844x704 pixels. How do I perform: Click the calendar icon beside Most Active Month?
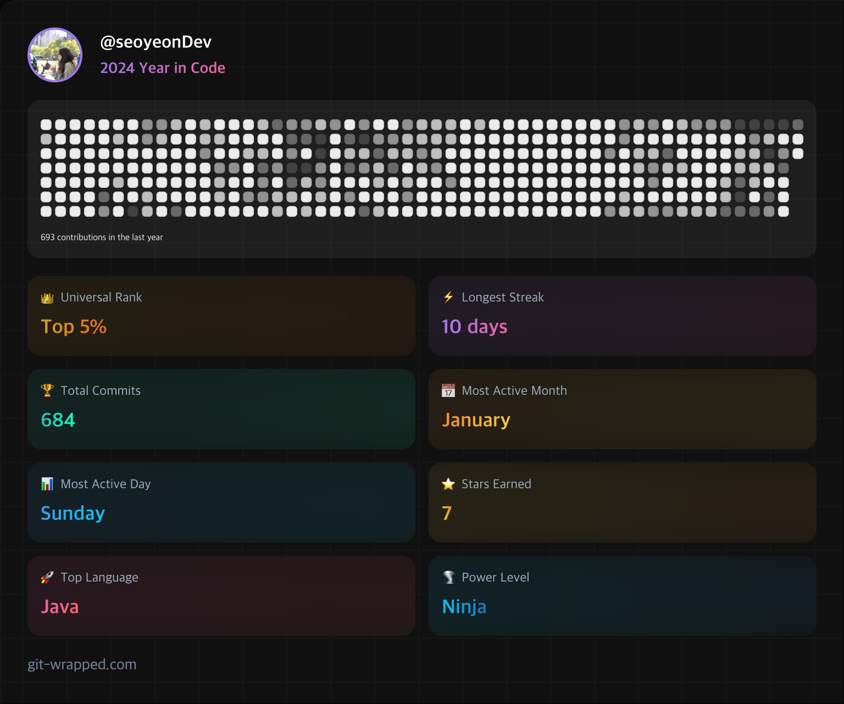448,390
